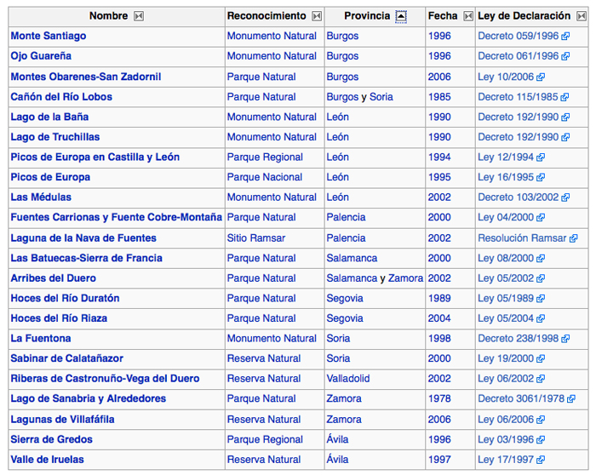This screenshot has width=596, height=475.
Task: Sort table by Nombre column icon
Action: [x=139, y=16]
